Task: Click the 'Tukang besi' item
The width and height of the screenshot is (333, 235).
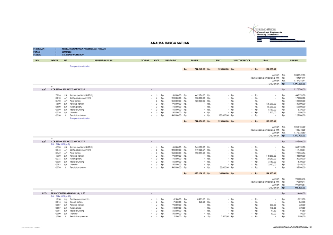Action: pyautogui.click(x=75, y=208)
